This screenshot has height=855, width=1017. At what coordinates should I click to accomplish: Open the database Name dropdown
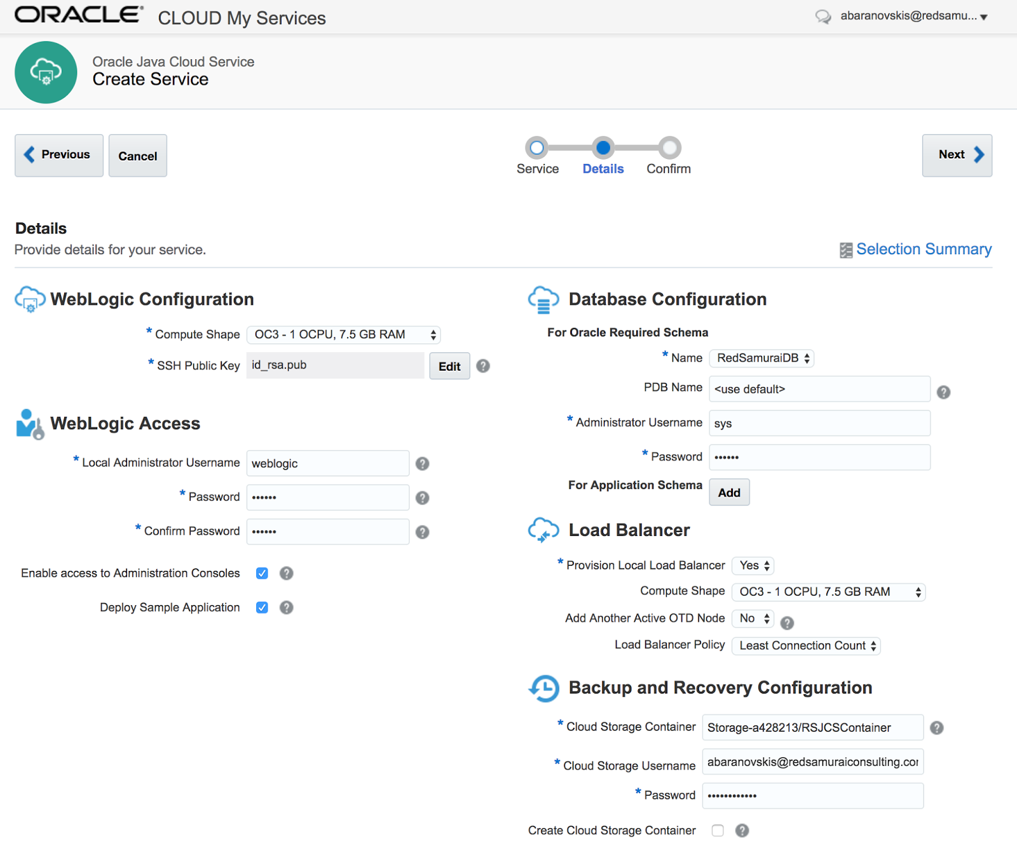761,358
